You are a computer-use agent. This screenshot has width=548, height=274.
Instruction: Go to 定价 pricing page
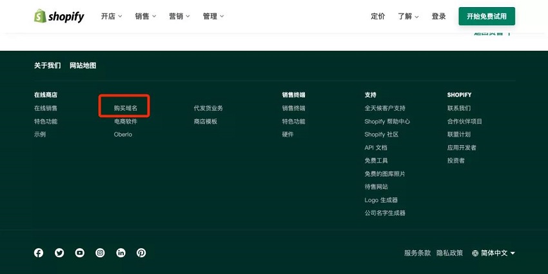[378, 16]
